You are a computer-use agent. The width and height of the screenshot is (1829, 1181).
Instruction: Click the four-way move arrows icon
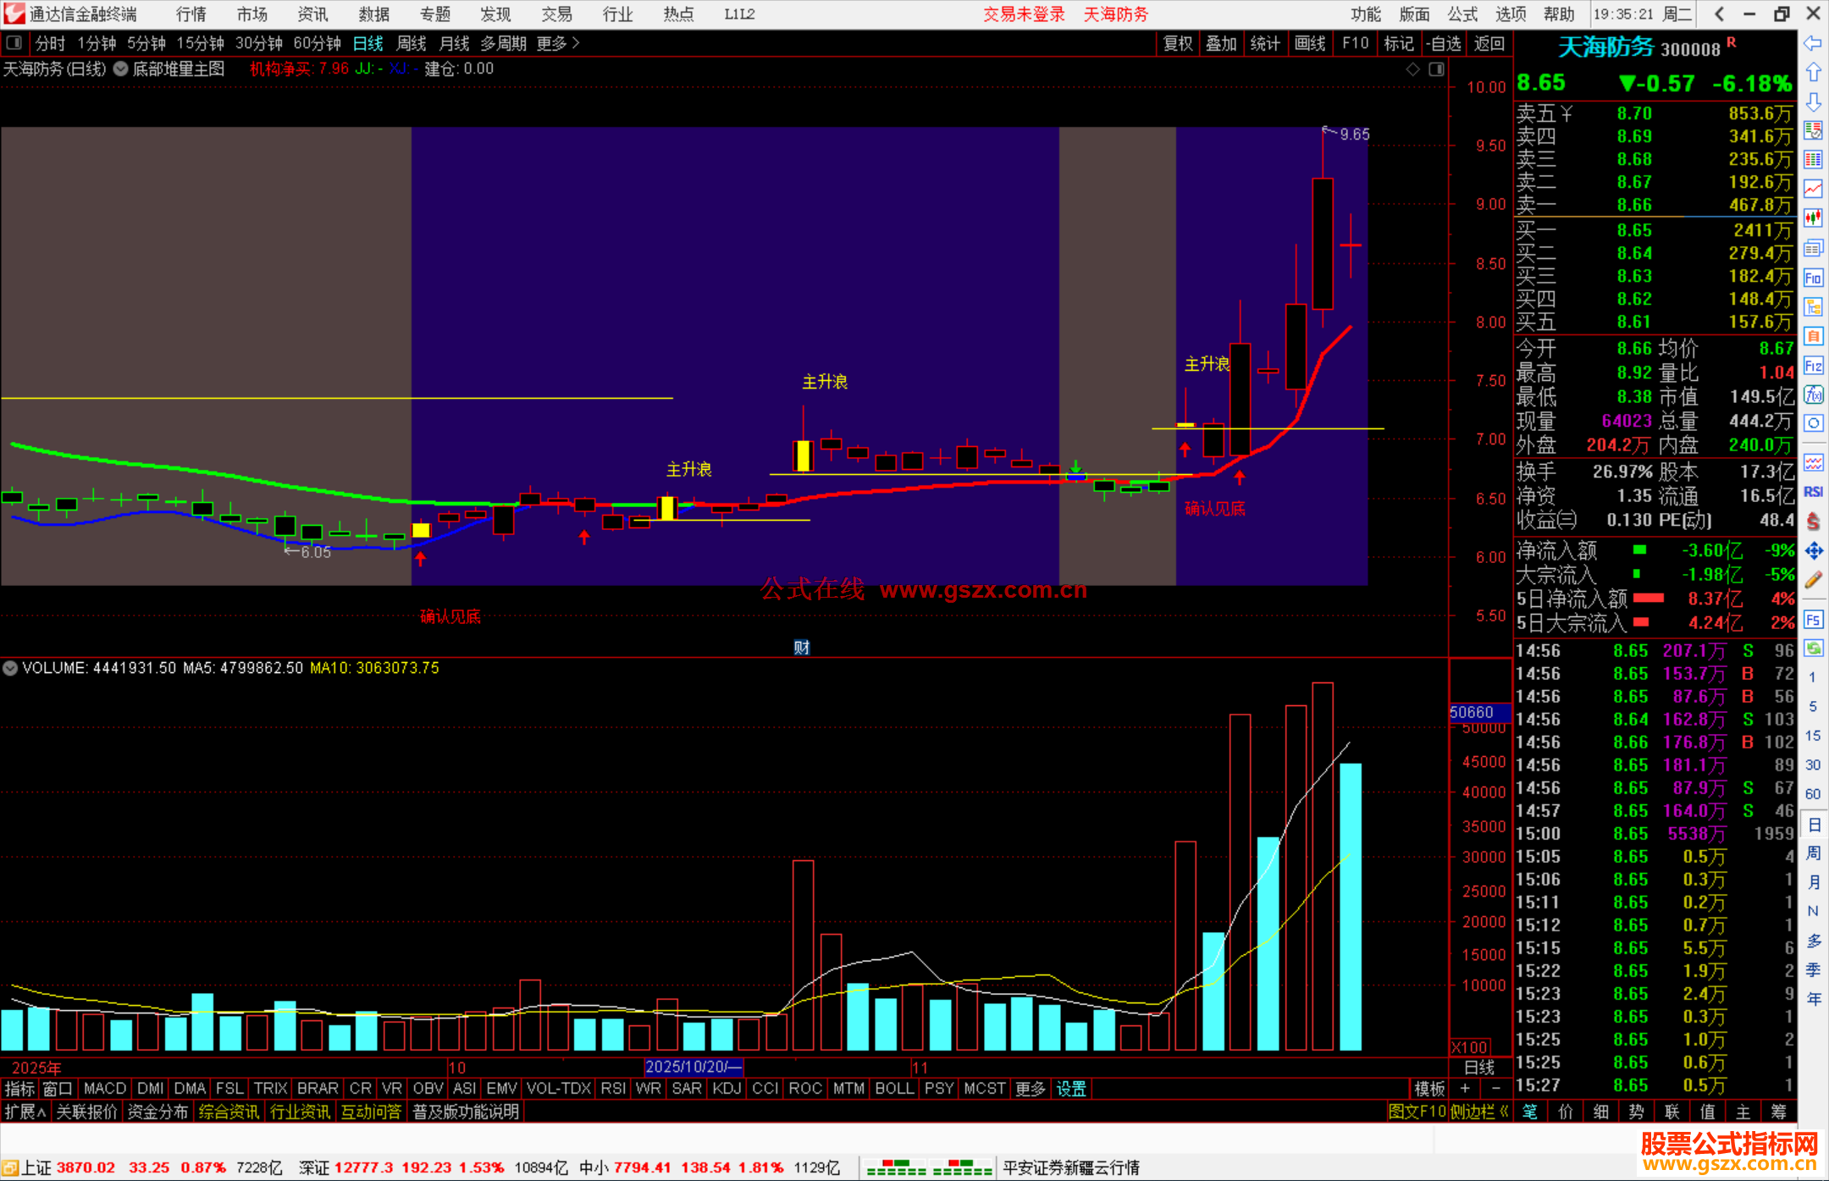click(x=1813, y=551)
